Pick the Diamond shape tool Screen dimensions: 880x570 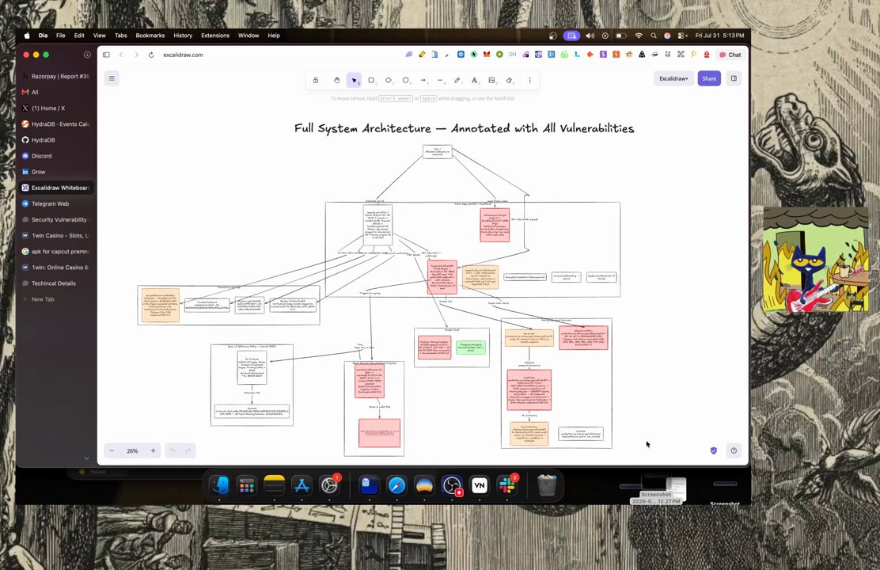coord(389,80)
